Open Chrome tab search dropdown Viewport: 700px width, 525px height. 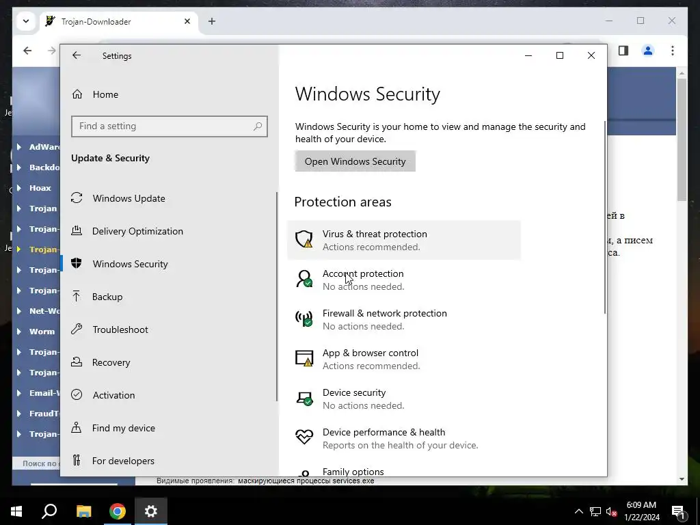tap(26, 21)
